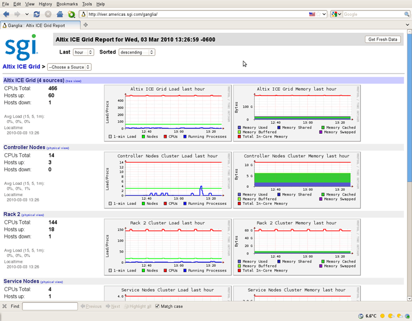Viewport: 412px width, 321px height.
Task: Focus the Google search field
Action: point(373,14)
